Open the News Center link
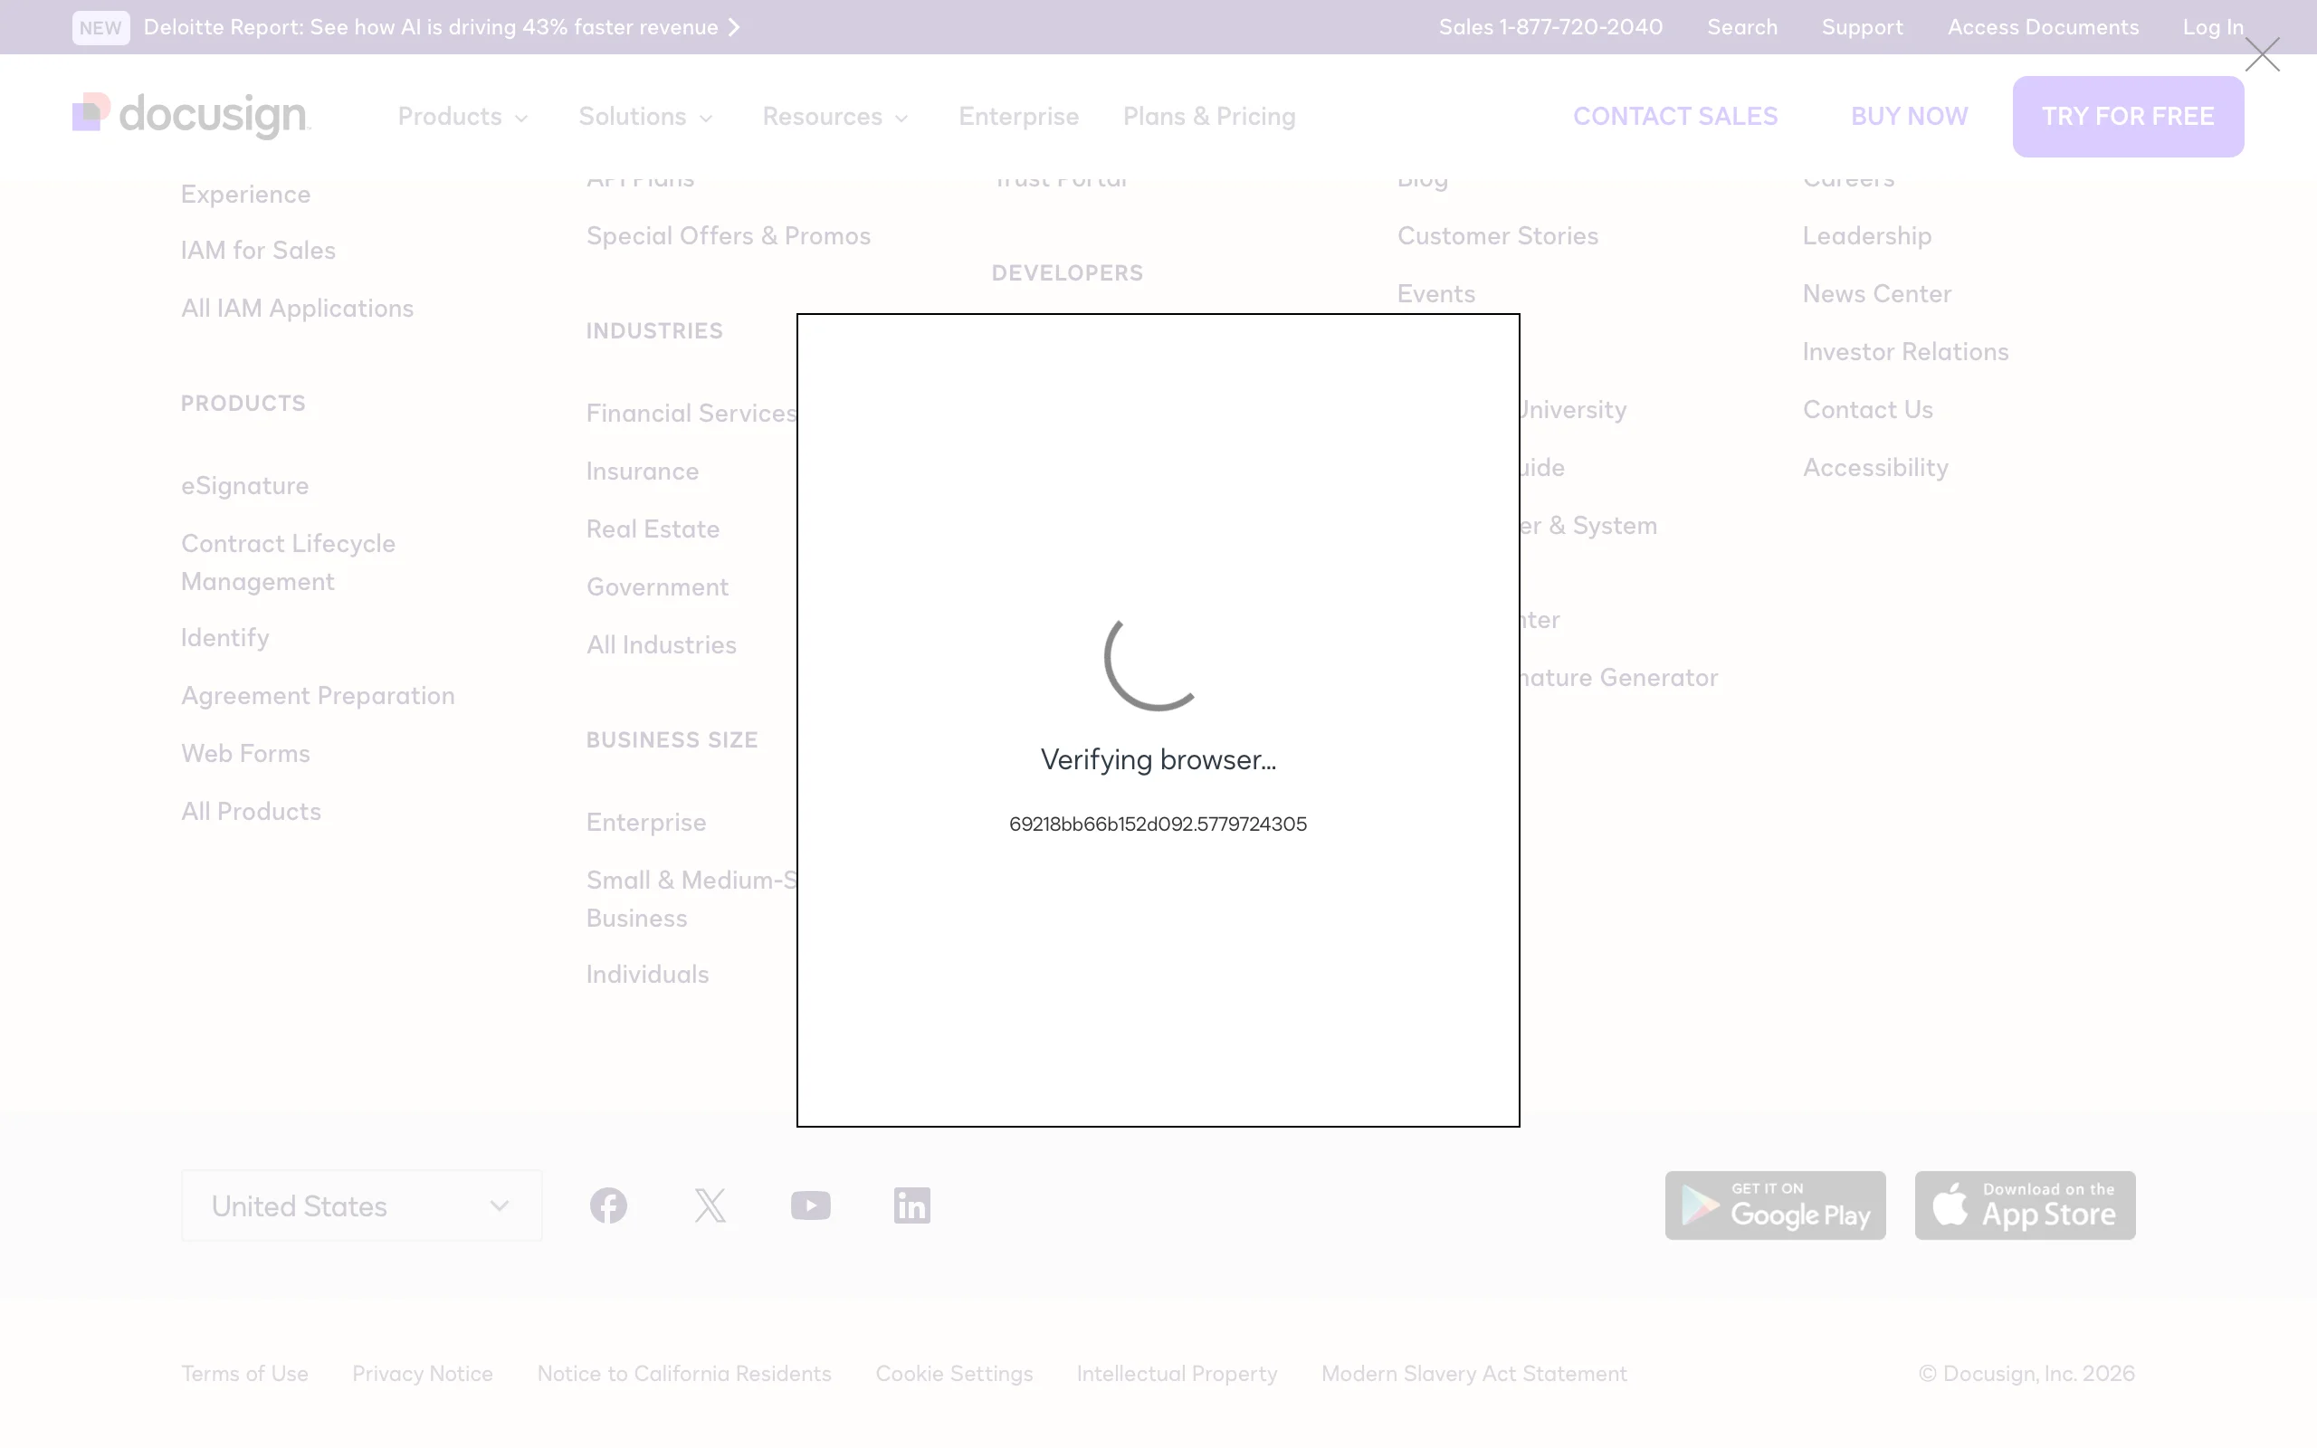The width and height of the screenshot is (2317, 1448). pyautogui.click(x=1876, y=294)
